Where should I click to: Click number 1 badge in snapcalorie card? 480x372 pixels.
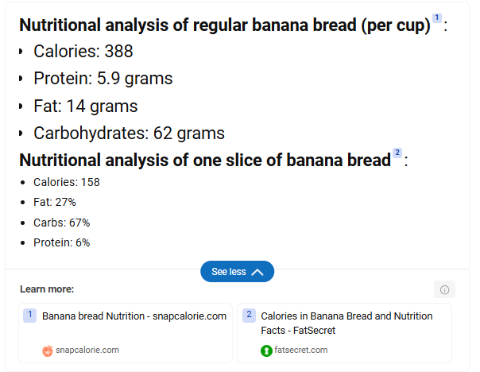29,315
